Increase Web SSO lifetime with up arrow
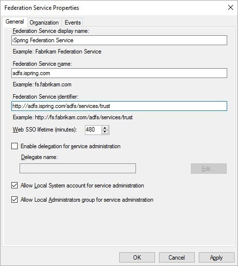The height and width of the screenshot is (266, 238). (105, 128)
